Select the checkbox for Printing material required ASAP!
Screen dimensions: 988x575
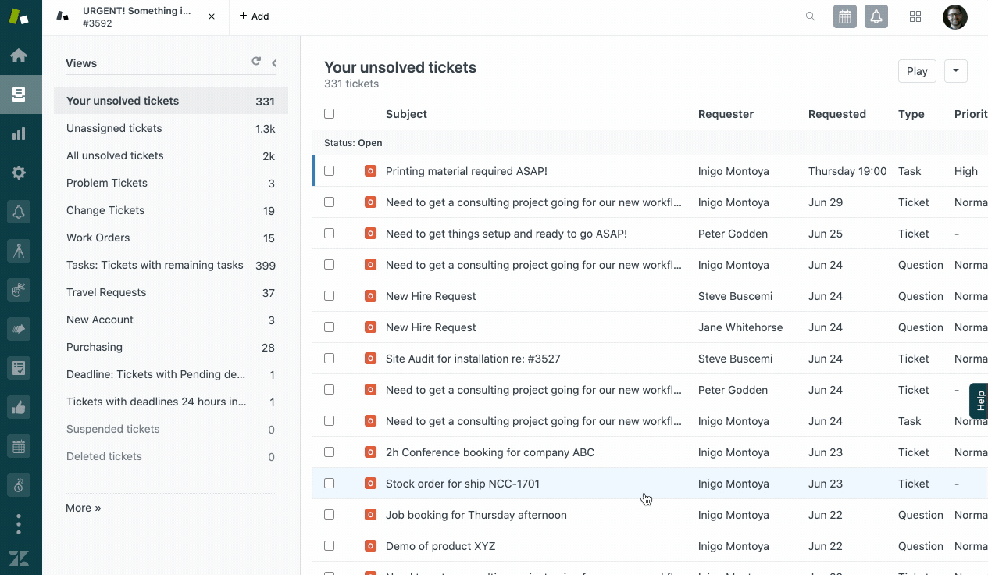[x=329, y=170]
